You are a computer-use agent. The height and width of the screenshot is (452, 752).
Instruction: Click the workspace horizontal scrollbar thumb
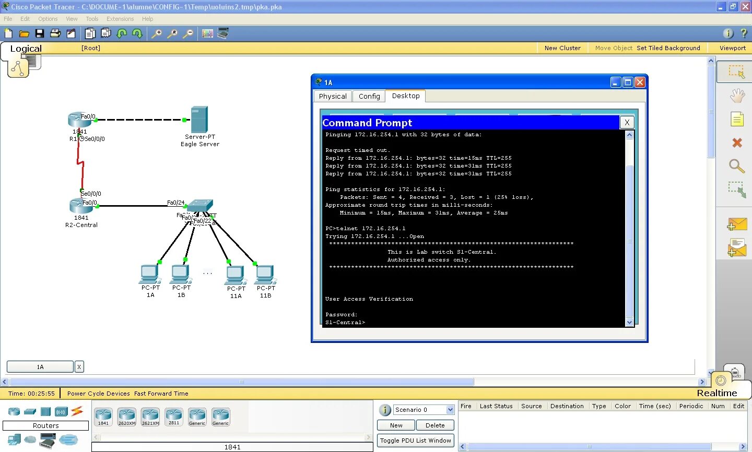(x=242, y=382)
